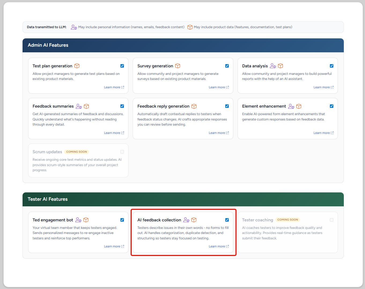Click personal information icon beside Ted engagement bot
Image resolution: width=365 pixels, height=289 pixels.
[78, 220]
